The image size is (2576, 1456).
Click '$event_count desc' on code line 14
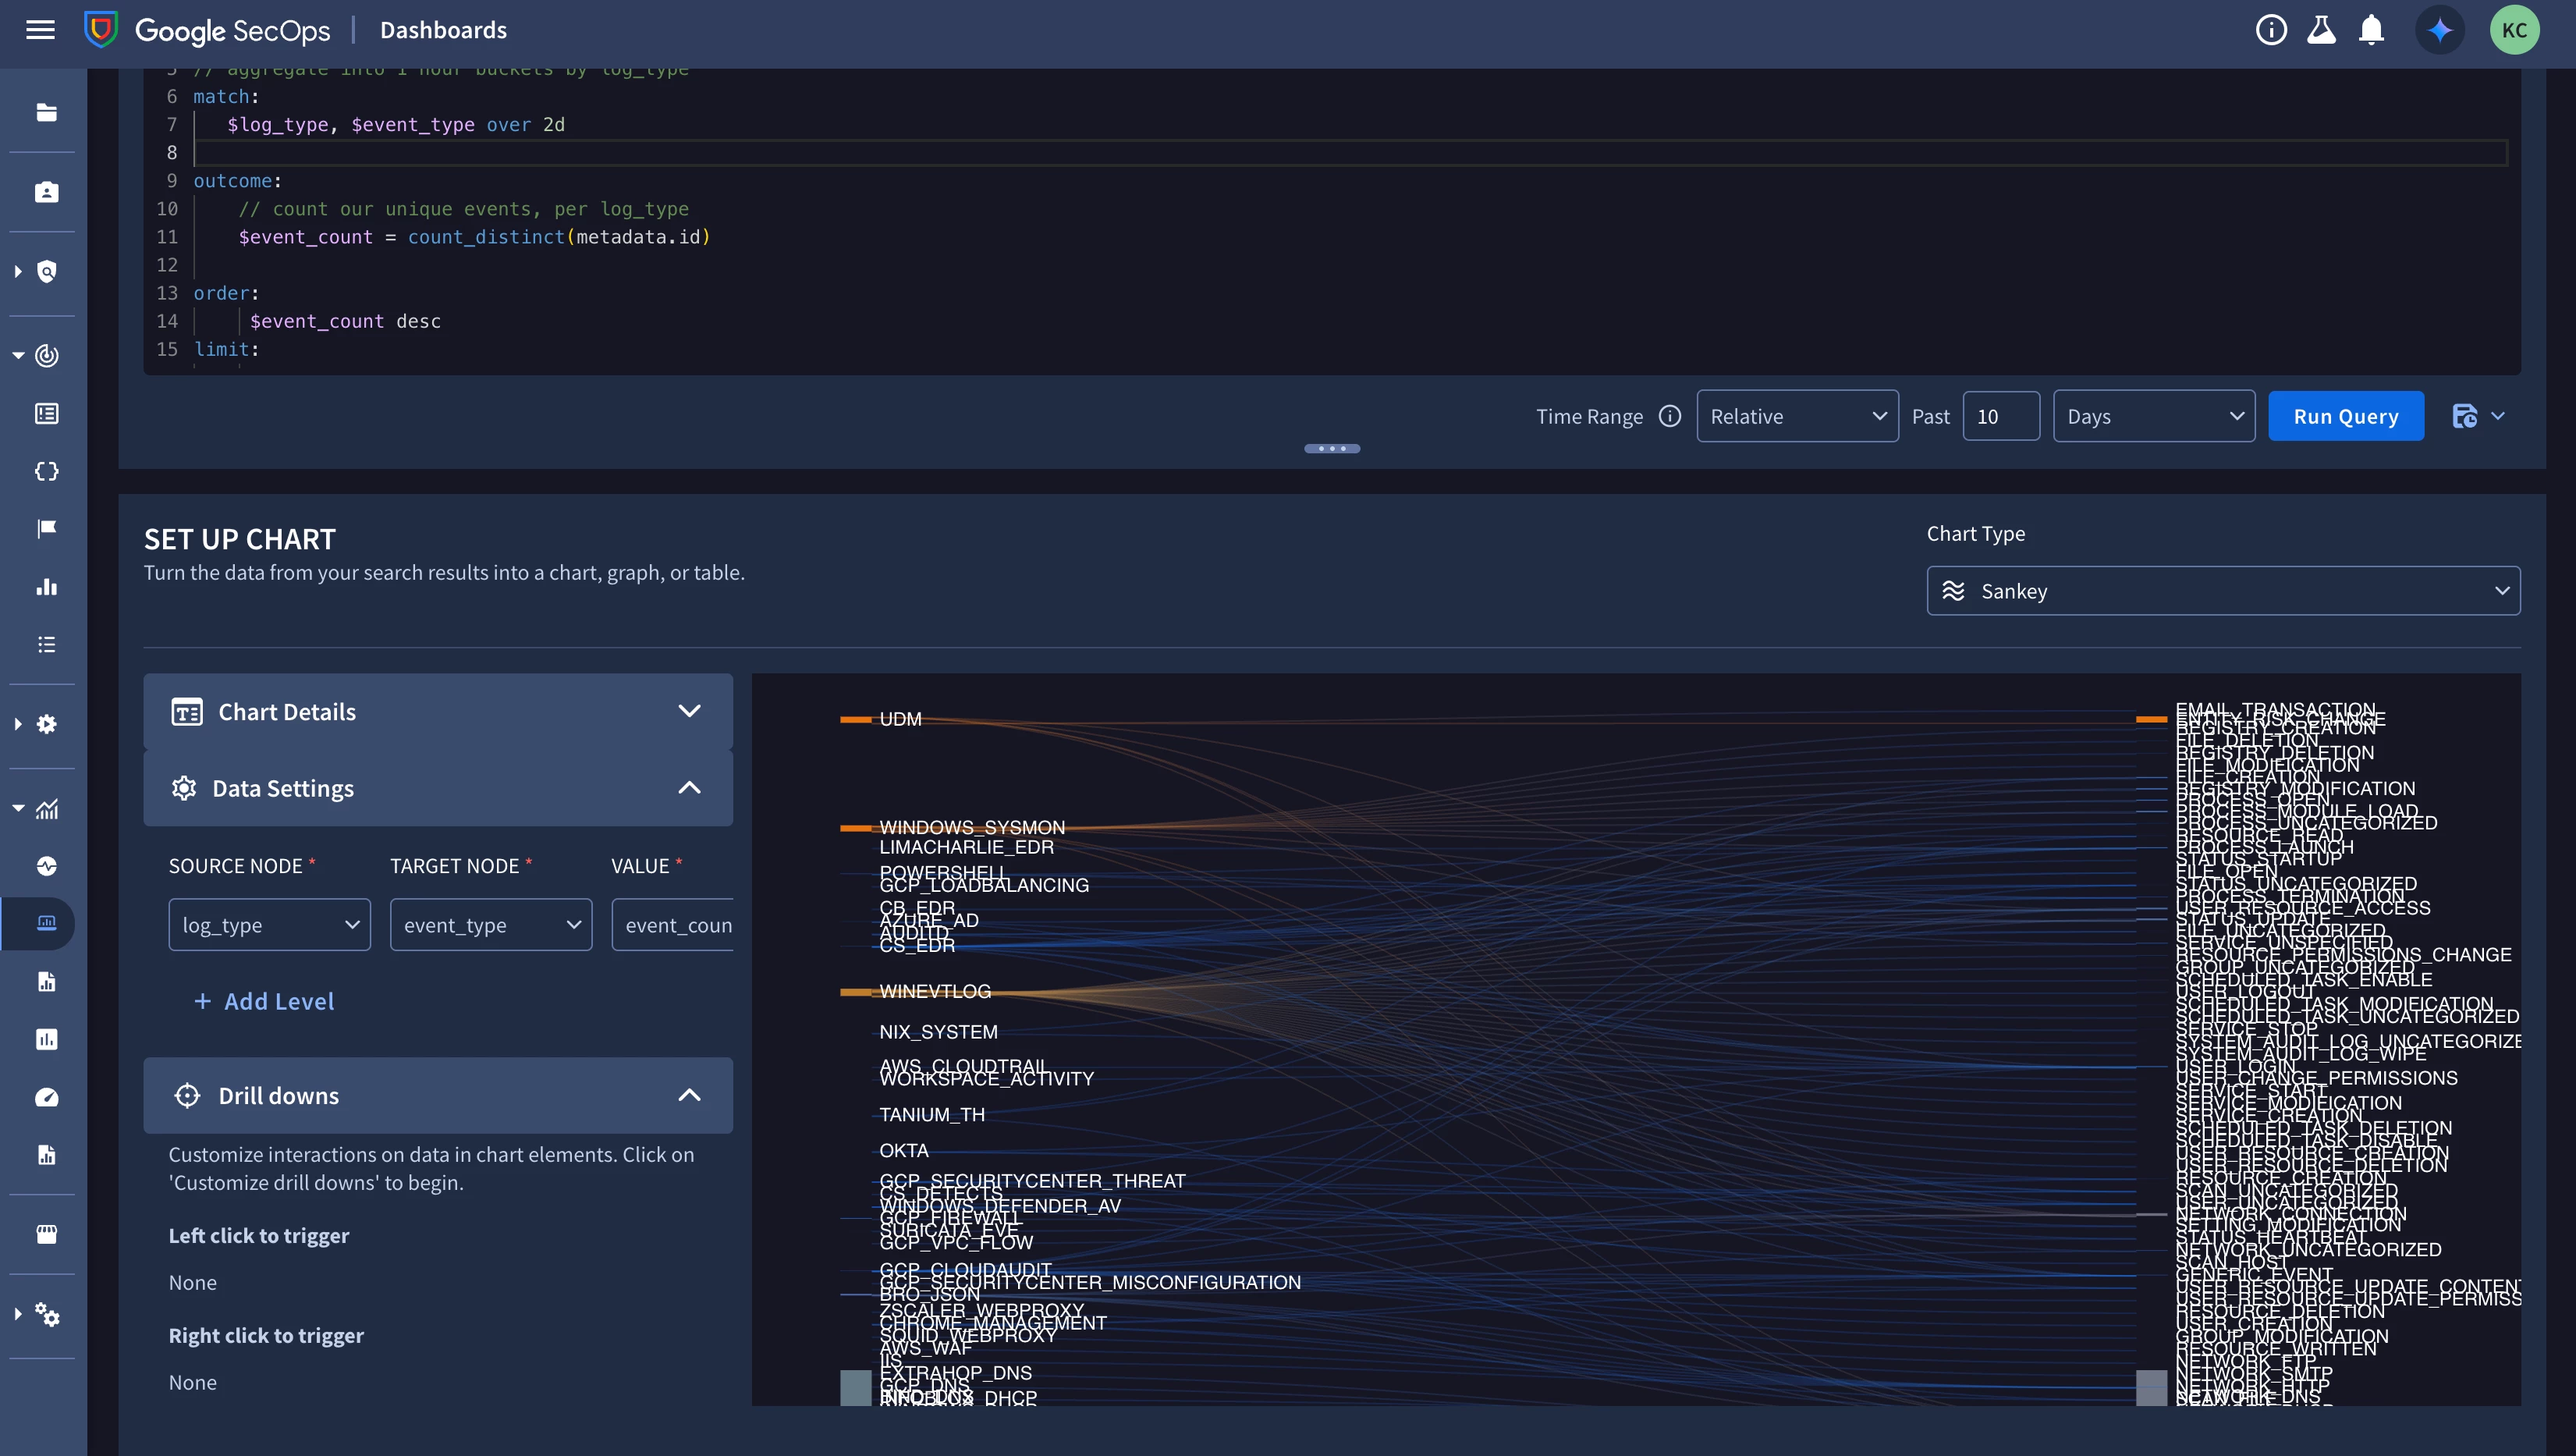(x=345, y=321)
